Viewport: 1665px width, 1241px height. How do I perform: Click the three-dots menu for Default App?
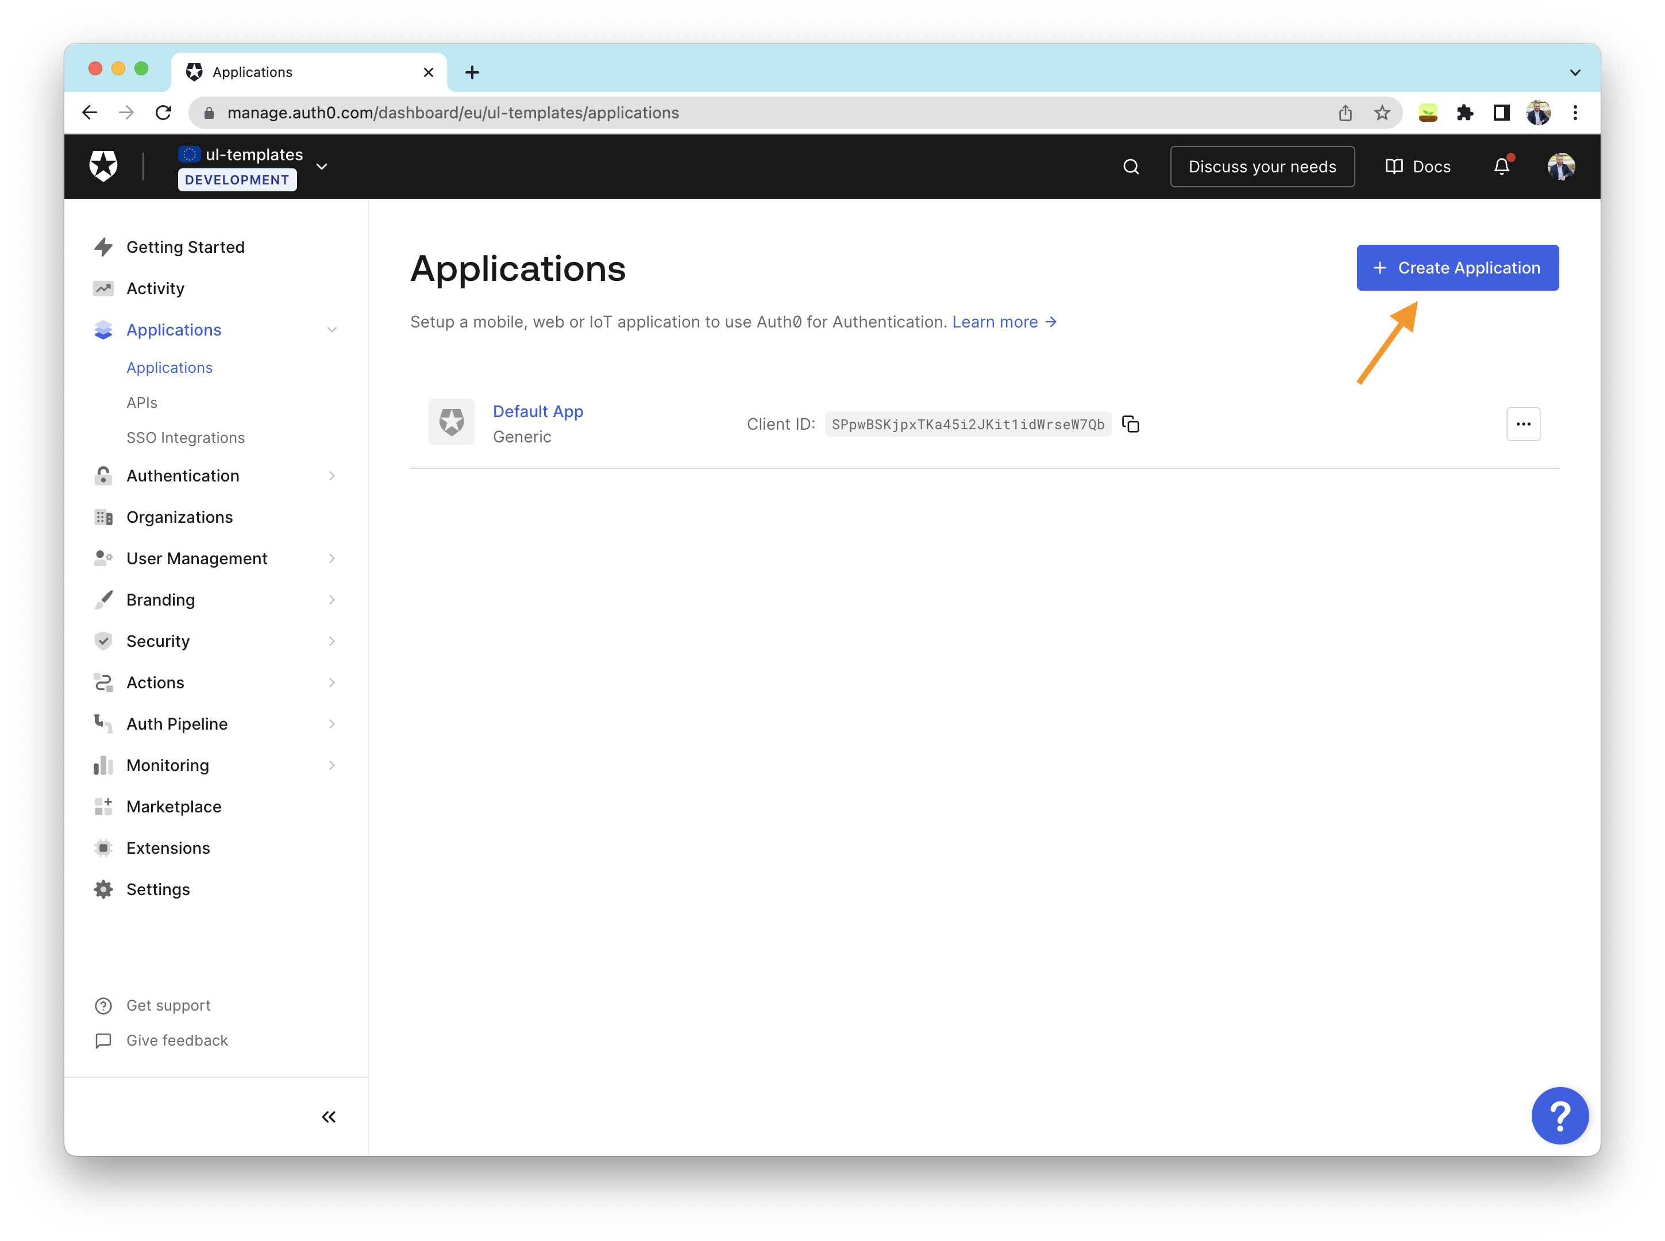coord(1523,423)
